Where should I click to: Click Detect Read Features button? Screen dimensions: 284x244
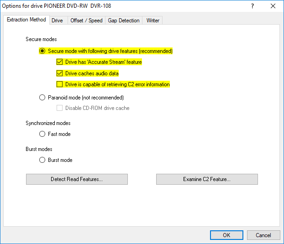(77, 179)
